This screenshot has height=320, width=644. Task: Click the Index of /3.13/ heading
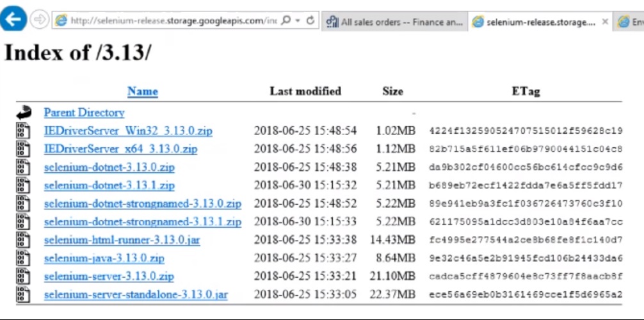click(x=77, y=53)
